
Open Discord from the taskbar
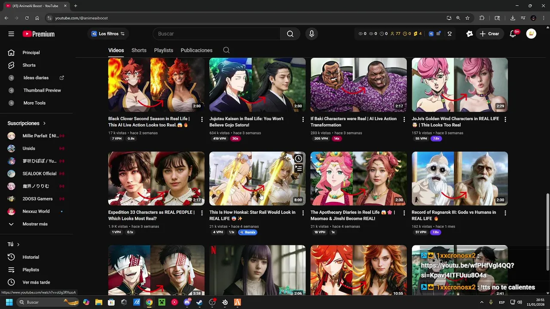pos(187,302)
